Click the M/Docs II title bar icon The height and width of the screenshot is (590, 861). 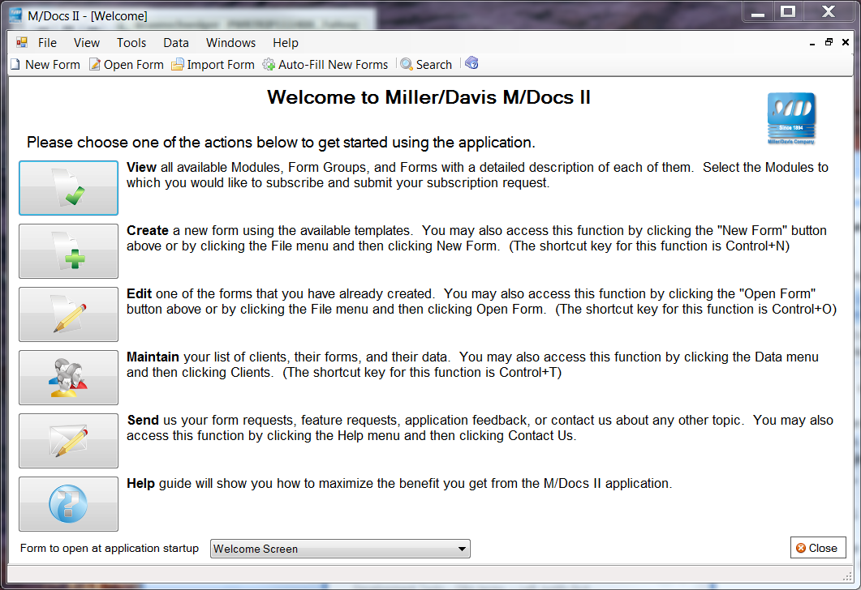(16, 15)
